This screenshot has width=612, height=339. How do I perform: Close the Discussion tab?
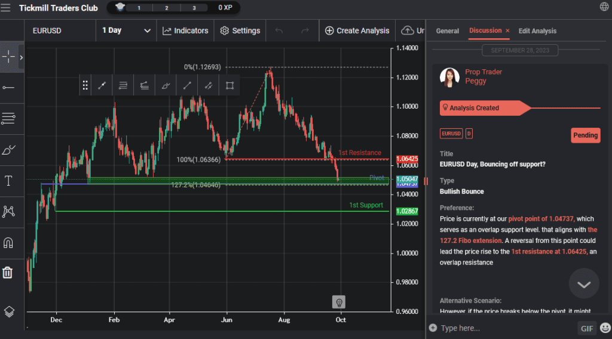click(507, 30)
